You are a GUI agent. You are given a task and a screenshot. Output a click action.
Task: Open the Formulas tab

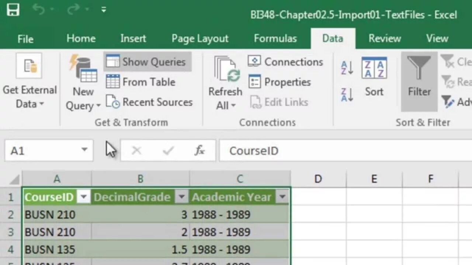[275, 38]
